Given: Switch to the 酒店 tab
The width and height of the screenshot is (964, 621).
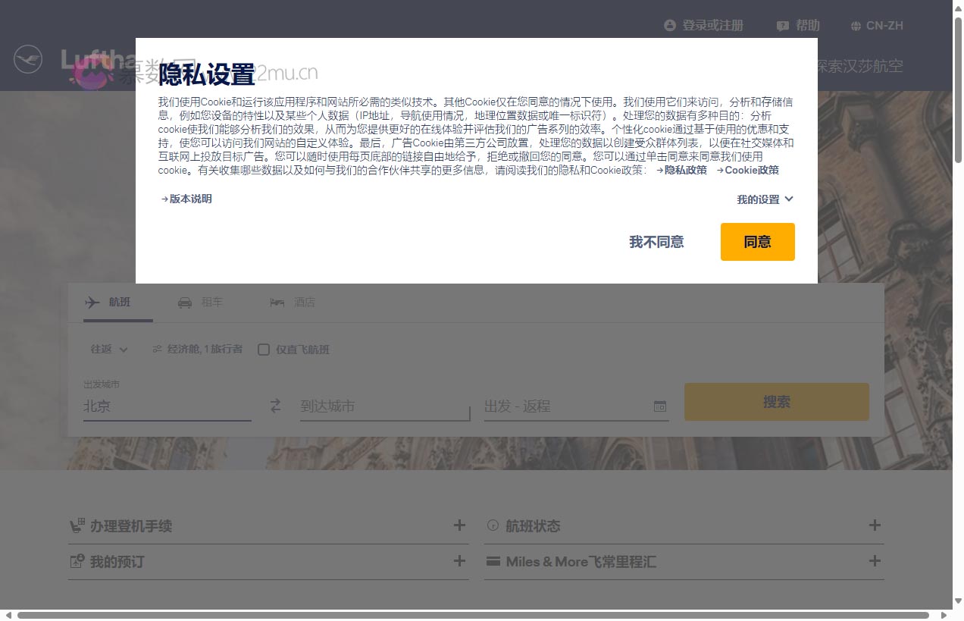Looking at the screenshot, I should tap(293, 303).
